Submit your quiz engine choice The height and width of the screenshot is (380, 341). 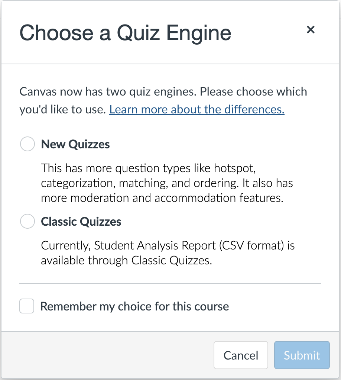pyautogui.click(x=302, y=355)
